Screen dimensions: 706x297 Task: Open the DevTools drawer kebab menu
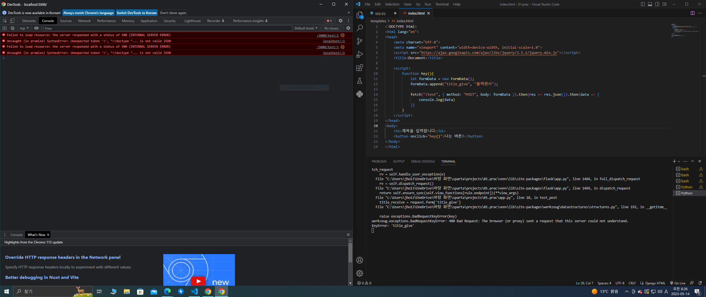5,235
